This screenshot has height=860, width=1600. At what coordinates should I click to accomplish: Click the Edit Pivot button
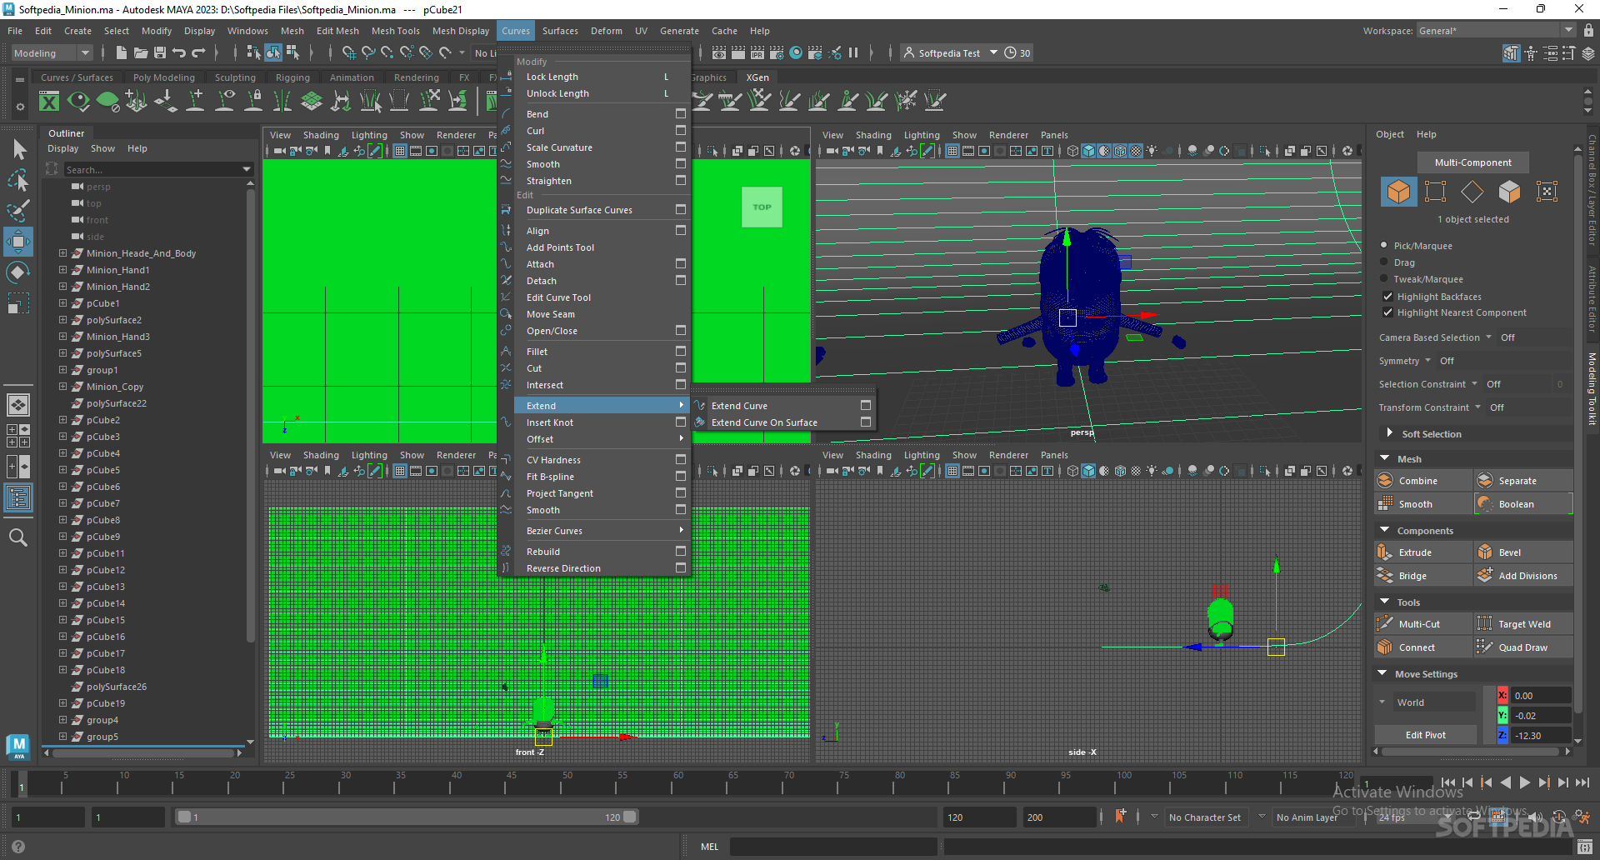pyautogui.click(x=1426, y=735)
